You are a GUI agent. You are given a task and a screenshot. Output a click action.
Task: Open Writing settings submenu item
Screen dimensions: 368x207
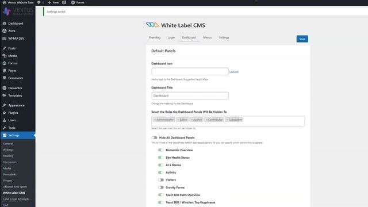[7, 149]
